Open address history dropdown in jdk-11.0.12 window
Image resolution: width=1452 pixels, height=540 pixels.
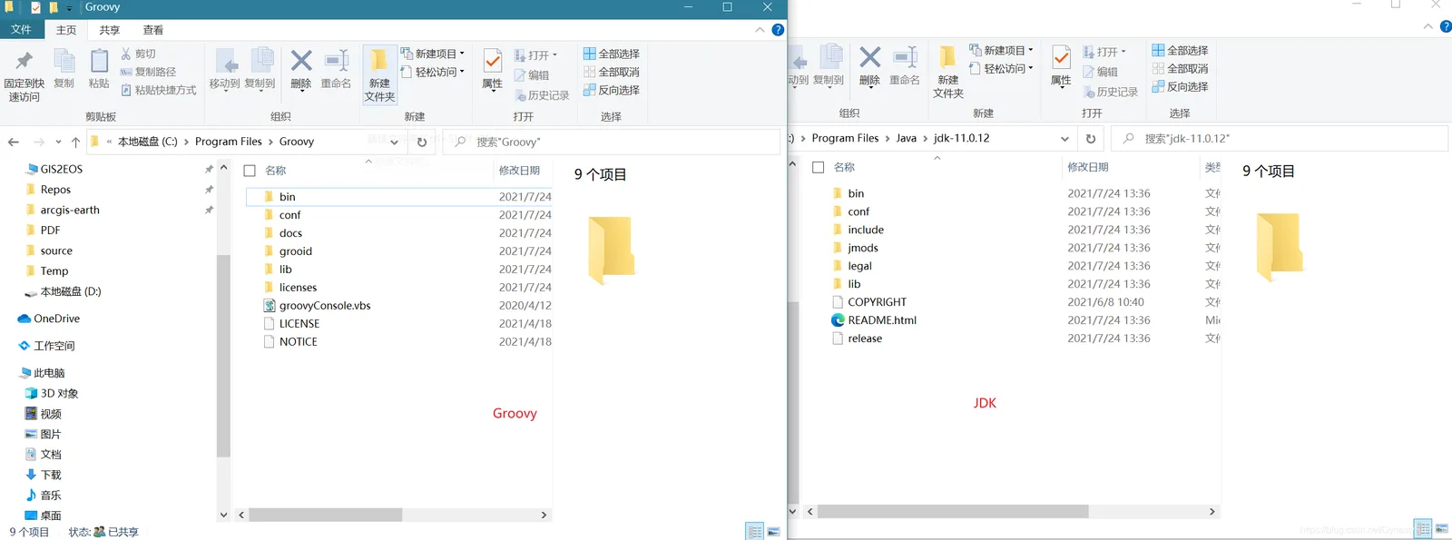pos(1064,139)
